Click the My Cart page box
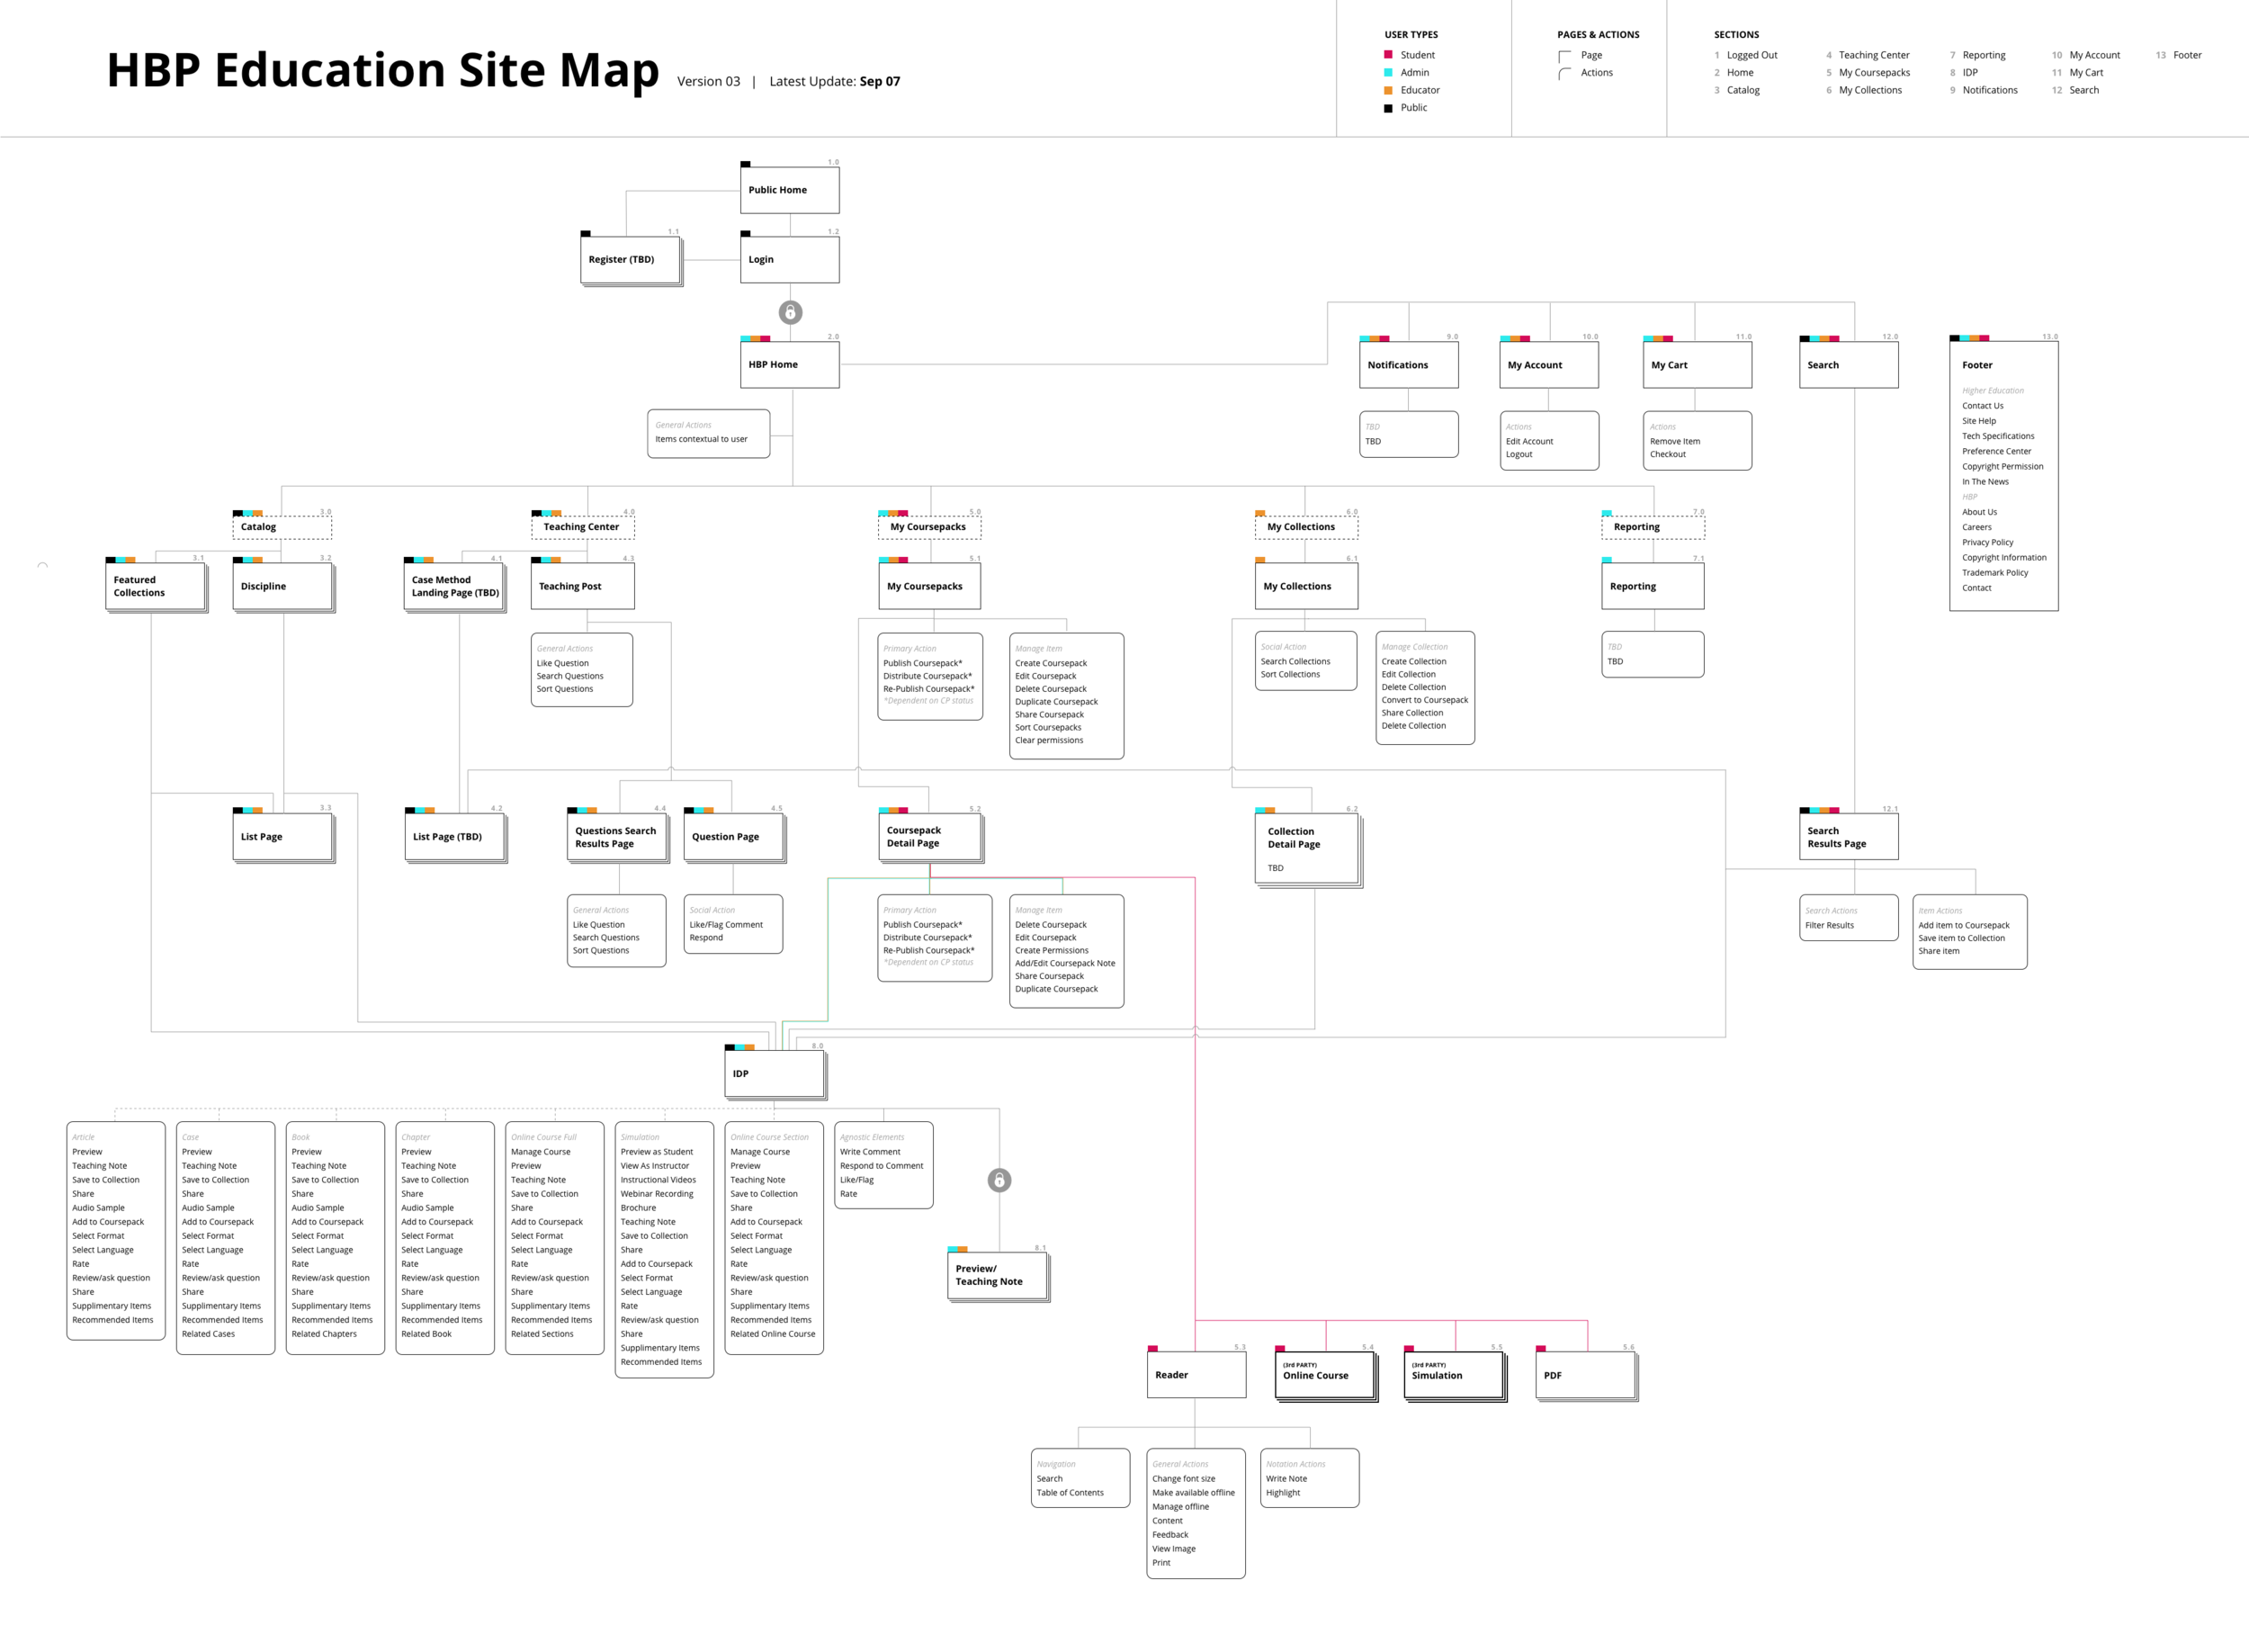This screenshot has height=1652, width=2249. click(x=1698, y=365)
